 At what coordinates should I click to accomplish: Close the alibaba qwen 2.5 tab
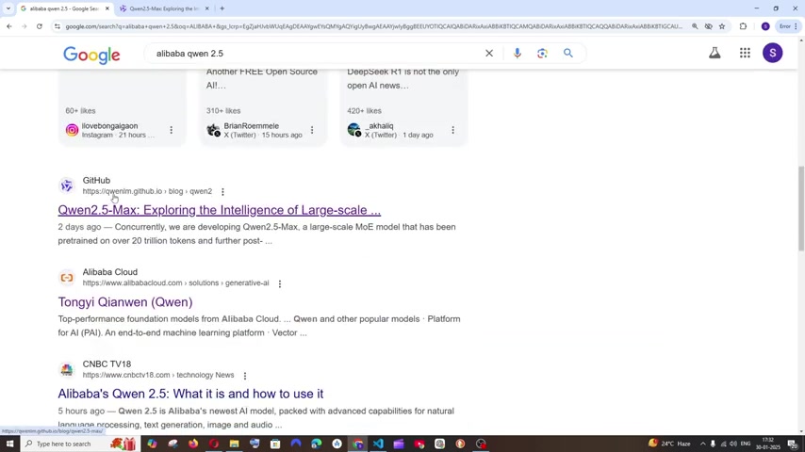point(107,8)
